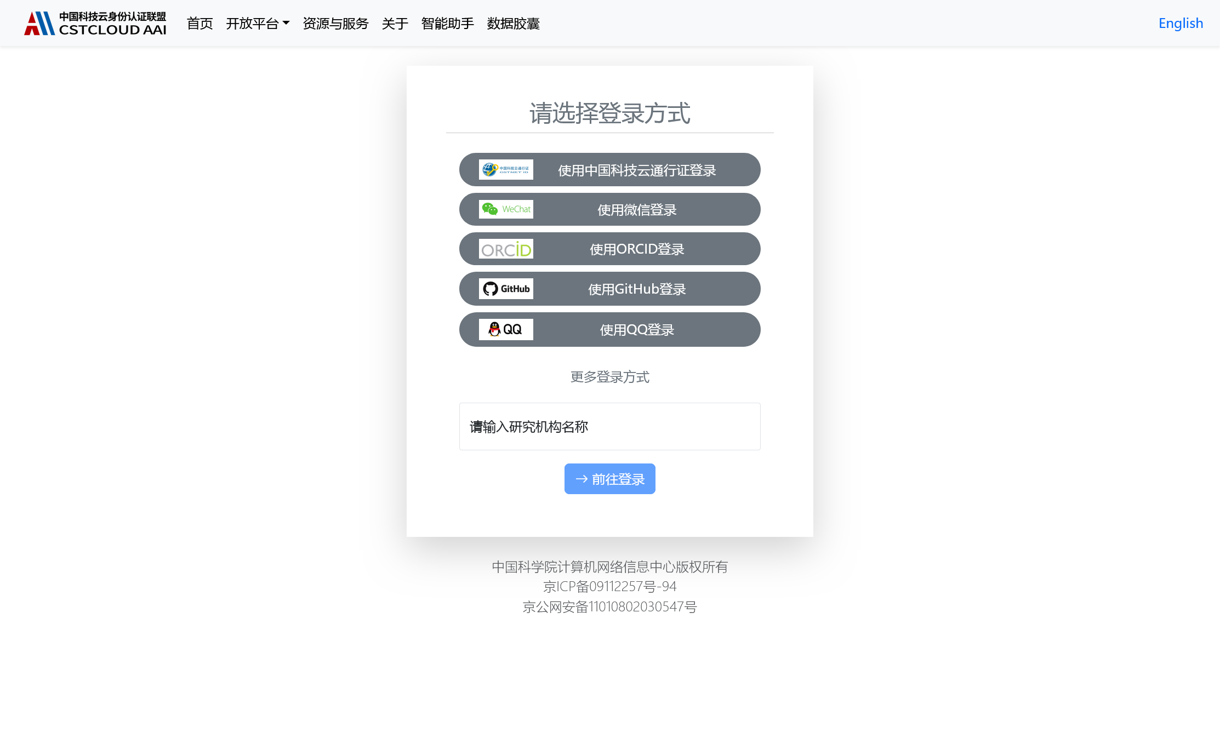Click the WeChat logo icon
This screenshot has height=733, width=1220.
click(x=506, y=209)
